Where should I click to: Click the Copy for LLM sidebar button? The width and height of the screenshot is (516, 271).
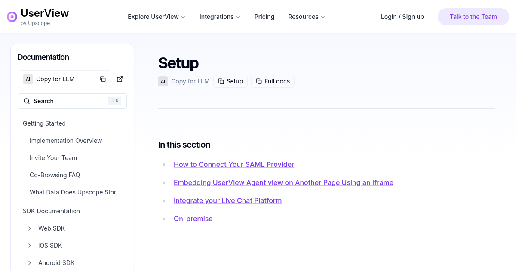point(64,79)
